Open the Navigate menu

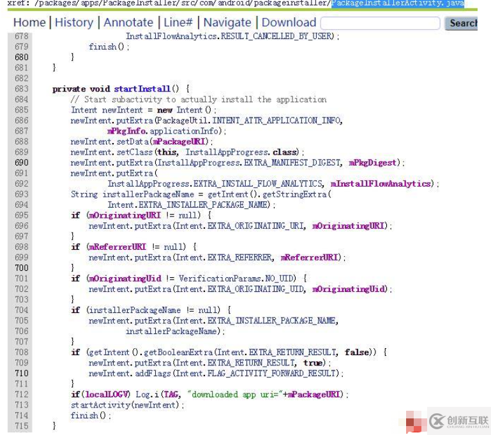227,22
